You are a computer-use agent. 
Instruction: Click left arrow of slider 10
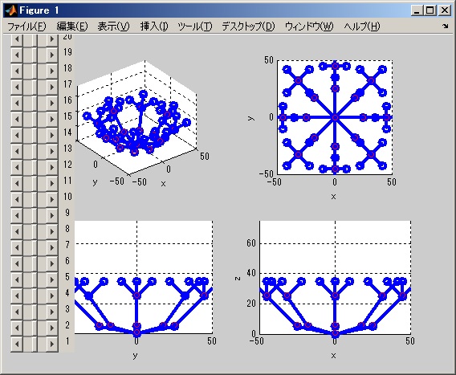click(17, 199)
